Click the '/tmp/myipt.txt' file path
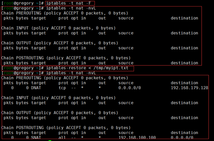The width and height of the screenshot is (214, 141). click(111, 68)
